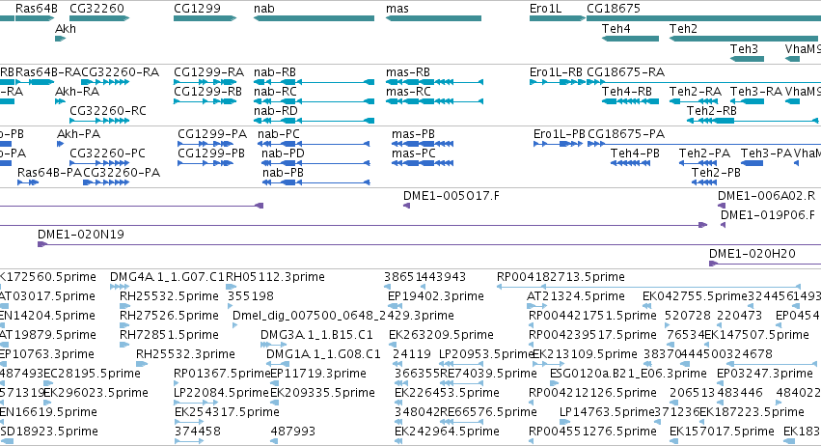Select the Teh4-PB protein feature
The image size is (821, 446).
tap(630, 163)
